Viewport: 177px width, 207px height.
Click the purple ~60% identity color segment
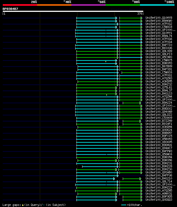pos(88,5)
